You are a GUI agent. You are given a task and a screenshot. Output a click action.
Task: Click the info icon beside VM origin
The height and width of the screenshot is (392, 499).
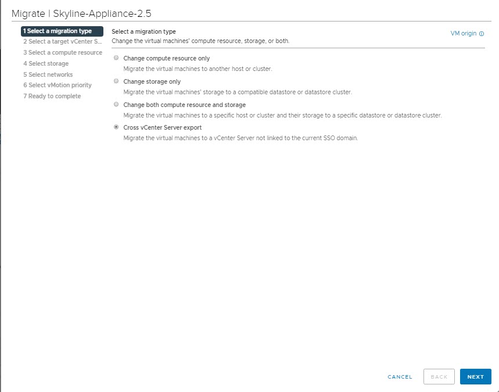click(482, 34)
